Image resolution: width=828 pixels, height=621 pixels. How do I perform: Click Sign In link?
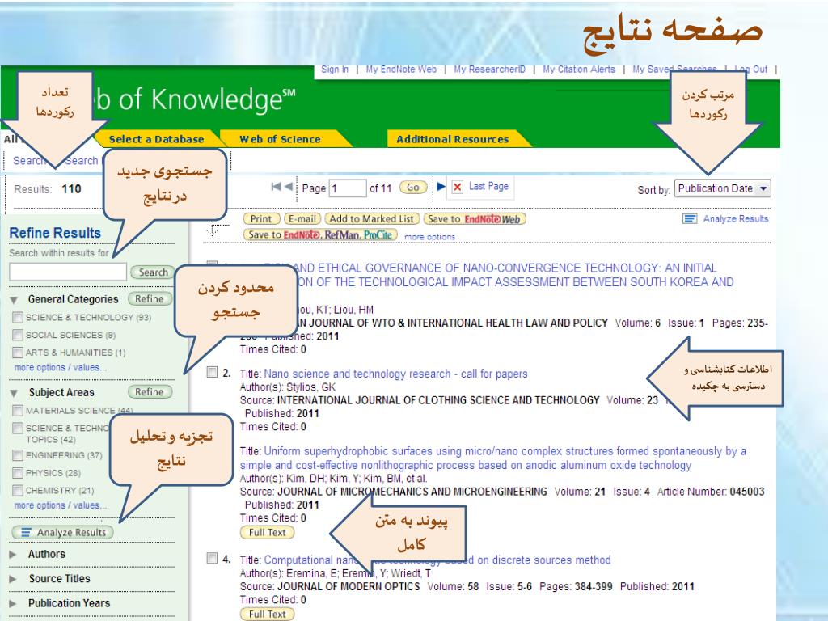coord(335,70)
